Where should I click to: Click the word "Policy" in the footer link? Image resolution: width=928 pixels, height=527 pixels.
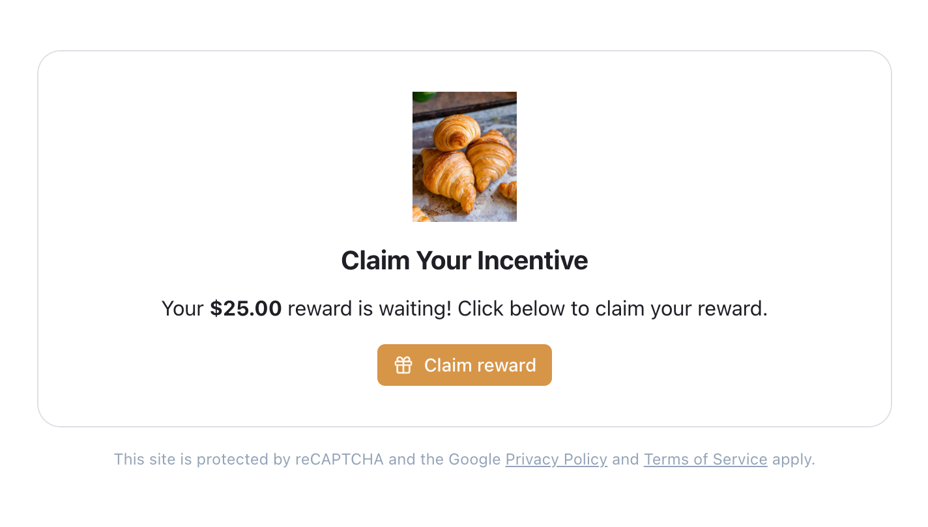point(584,459)
